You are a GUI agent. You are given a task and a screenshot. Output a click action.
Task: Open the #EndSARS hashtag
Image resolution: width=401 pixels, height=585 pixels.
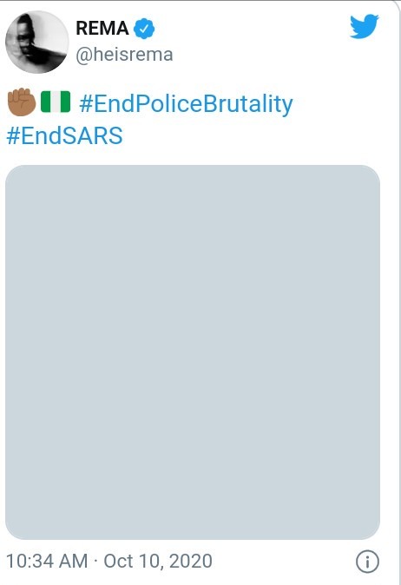(x=64, y=135)
